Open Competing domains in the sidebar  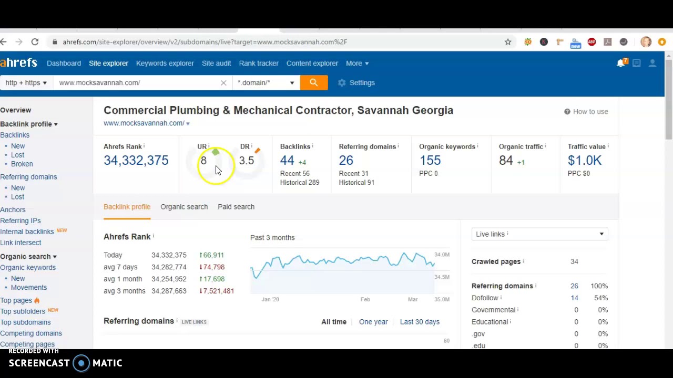[31, 333]
